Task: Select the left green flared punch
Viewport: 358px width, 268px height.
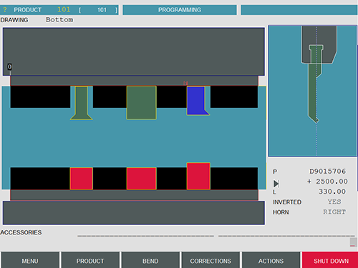Action: click(82, 103)
